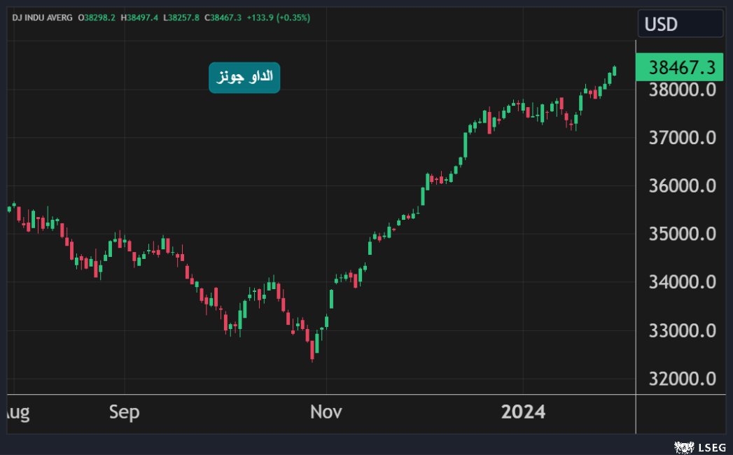Click the 35000.0 price axis label
Screen dimensions: 733x455
coord(682,234)
